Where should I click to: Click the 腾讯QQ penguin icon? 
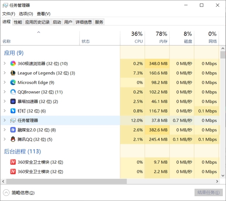[x=13, y=139]
